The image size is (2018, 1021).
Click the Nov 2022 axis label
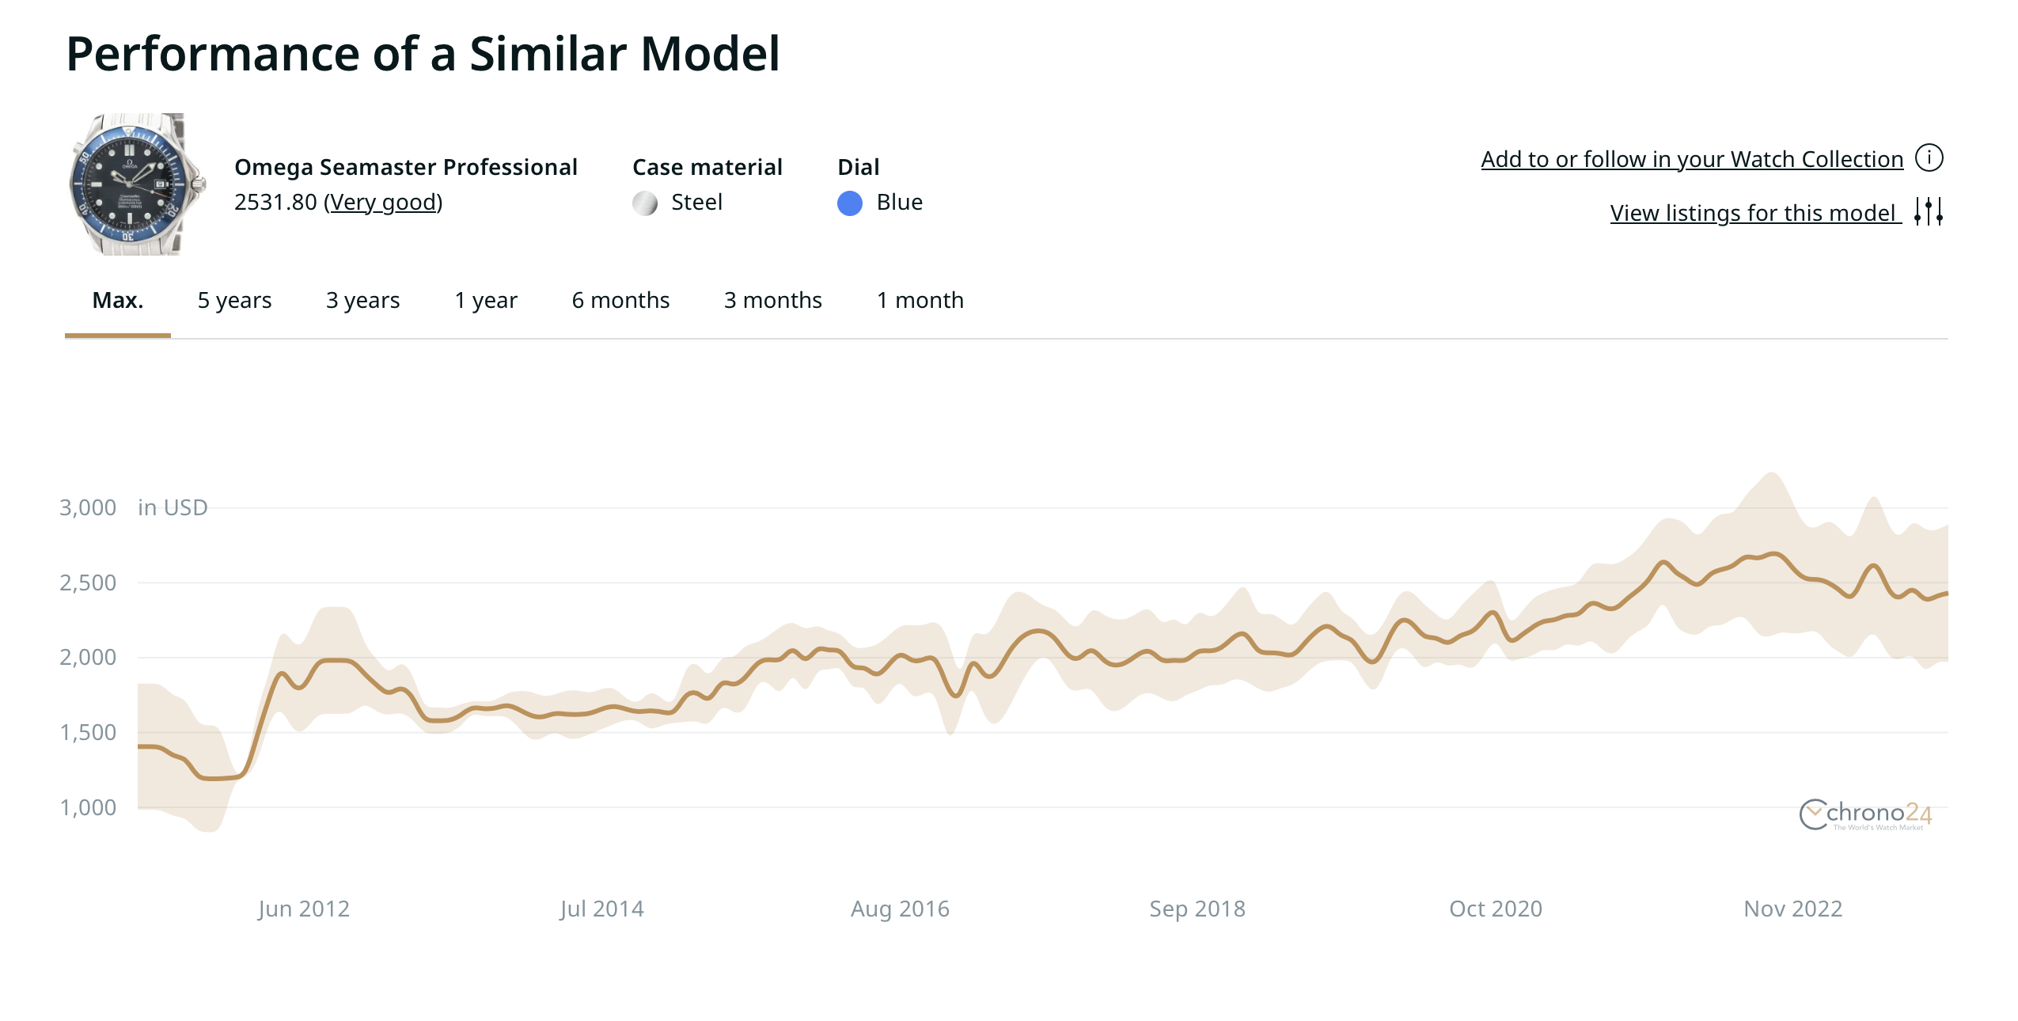click(x=1792, y=909)
